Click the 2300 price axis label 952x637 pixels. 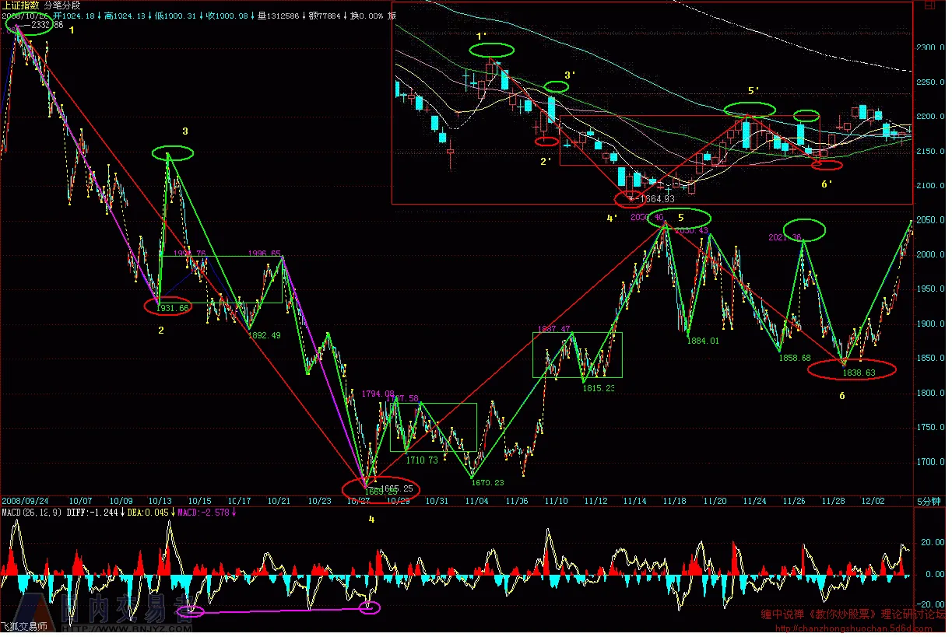929,47
